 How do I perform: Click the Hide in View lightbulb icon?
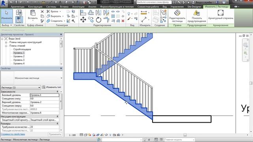pyautogui.click(x=129, y=13)
